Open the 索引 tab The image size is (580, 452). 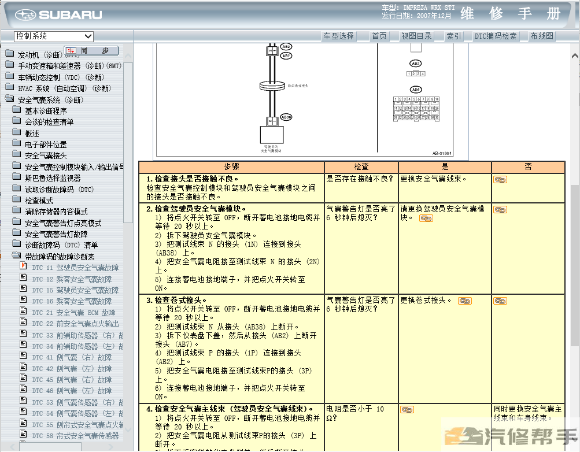click(x=454, y=36)
